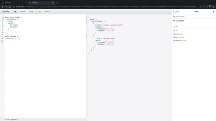Close the Books list browser tab
Image resolution: width=216 pixels, height=121 pixels.
click(x=26, y=3)
